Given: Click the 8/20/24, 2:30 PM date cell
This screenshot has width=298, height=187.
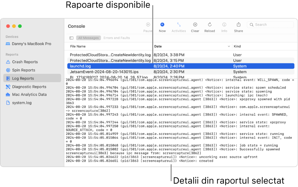Looking at the screenshot, I should (x=169, y=72).
